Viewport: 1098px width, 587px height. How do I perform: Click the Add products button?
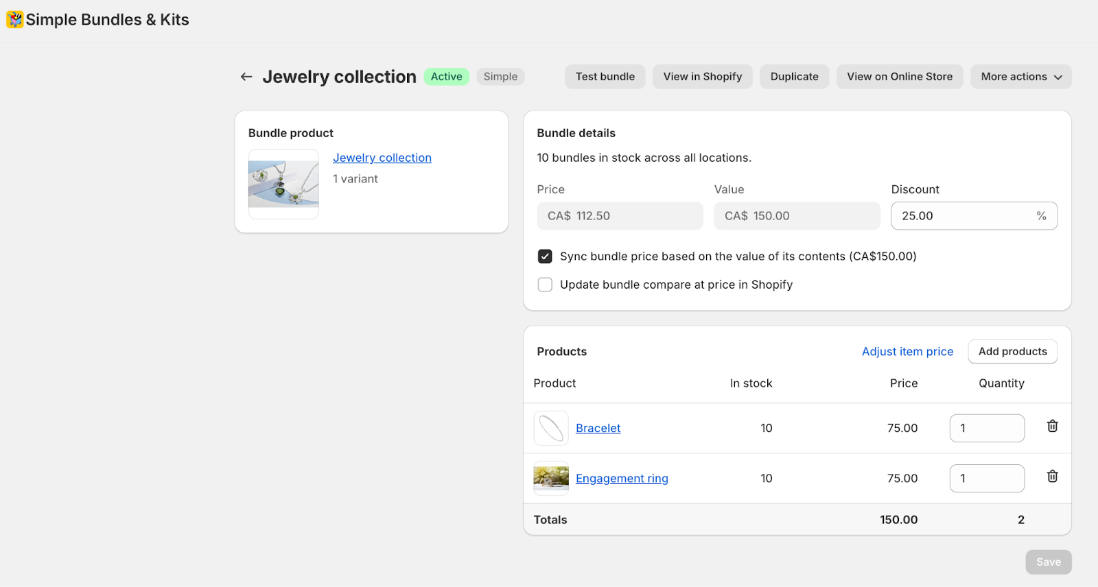pyautogui.click(x=1012, y=352)
